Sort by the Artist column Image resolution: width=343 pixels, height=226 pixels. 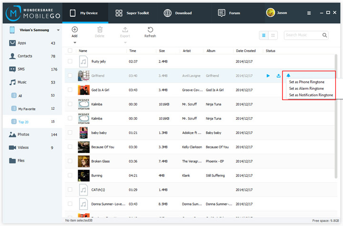187,51
